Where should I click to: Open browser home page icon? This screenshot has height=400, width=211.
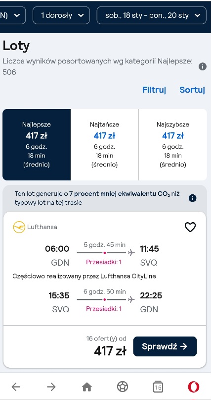coord(87,387)
